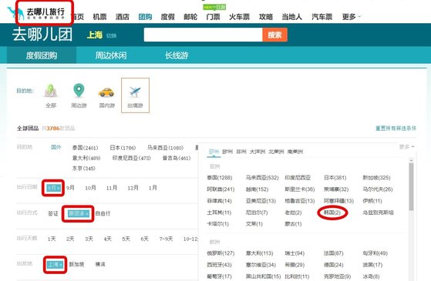
Task: Toggle the 签证 travel mode filter
Action: [x=52, y=213]
